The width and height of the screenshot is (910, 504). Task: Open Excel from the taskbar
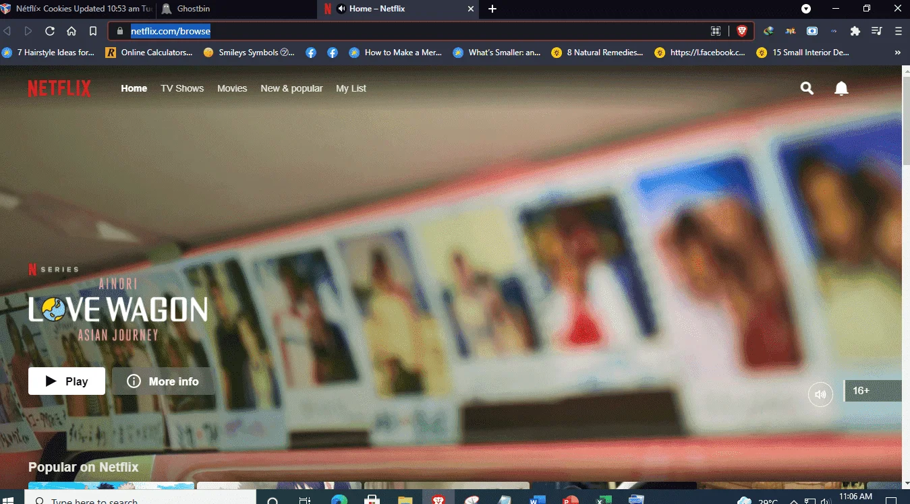point(604,499)
